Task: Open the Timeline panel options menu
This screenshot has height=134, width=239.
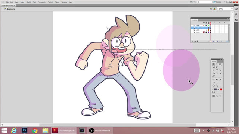Action: [229, 20]
